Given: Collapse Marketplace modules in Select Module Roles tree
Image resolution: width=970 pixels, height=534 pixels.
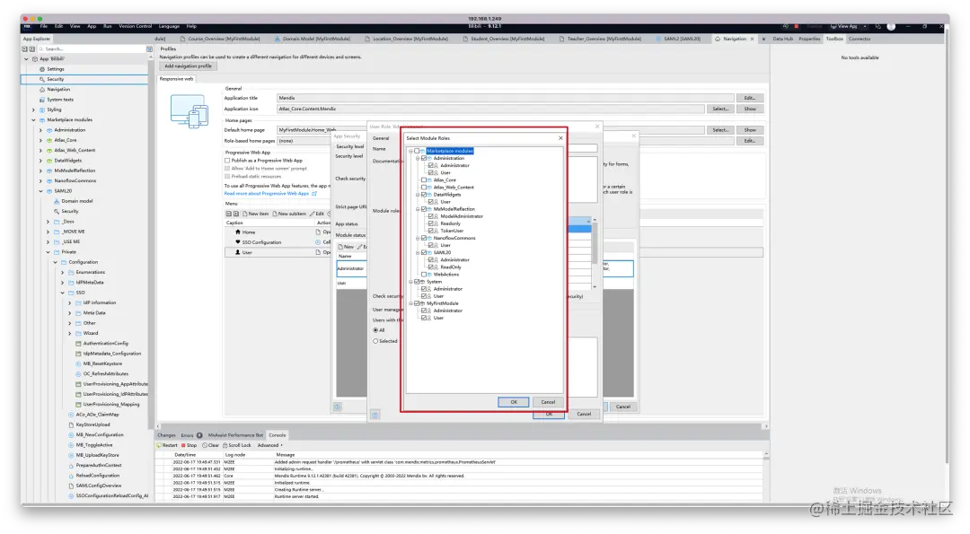Looking at the screenshot, I should coord(410,151).
